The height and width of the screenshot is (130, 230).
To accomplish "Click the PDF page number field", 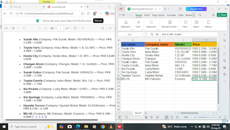I will (x=60, y=28).
